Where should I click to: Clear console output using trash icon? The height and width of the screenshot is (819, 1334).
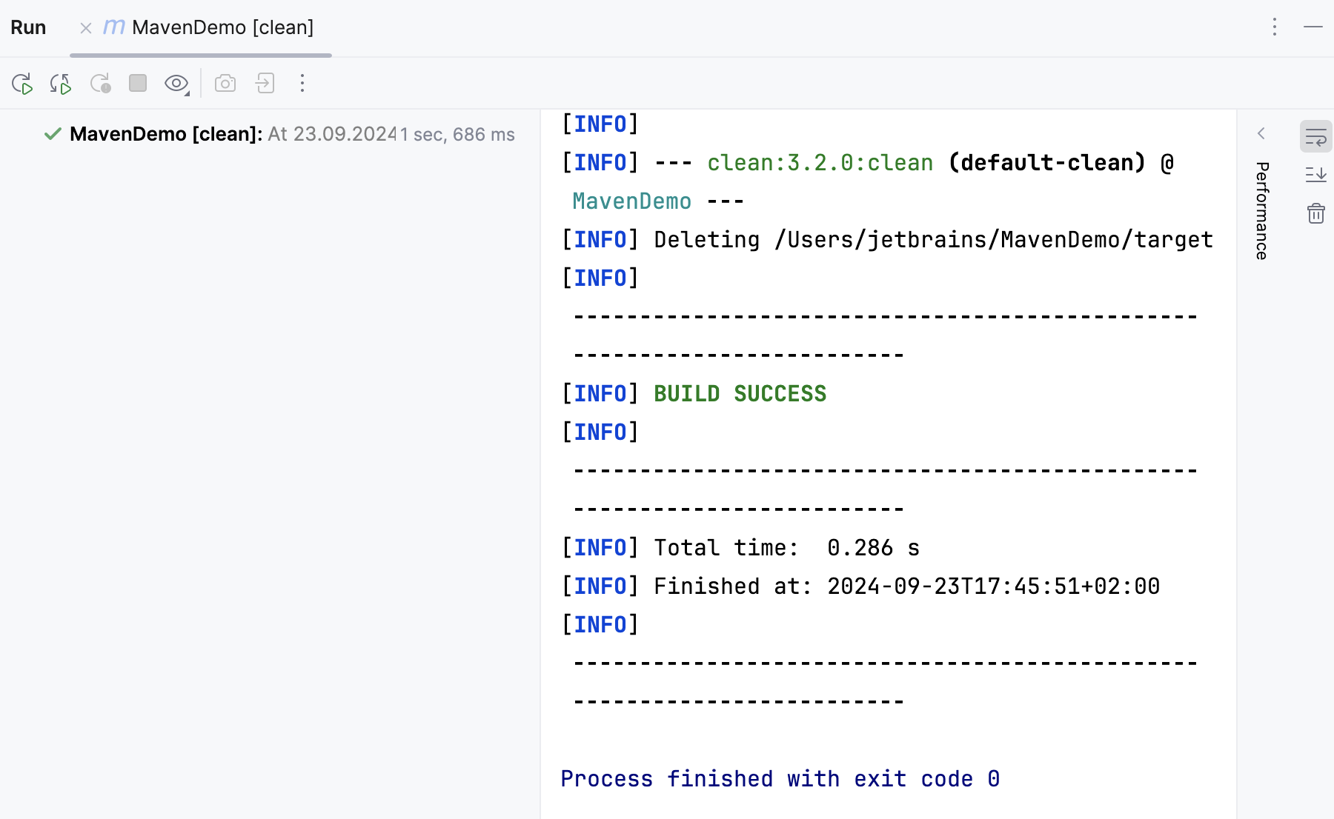pyautogui.click(x=1315, y=214)
